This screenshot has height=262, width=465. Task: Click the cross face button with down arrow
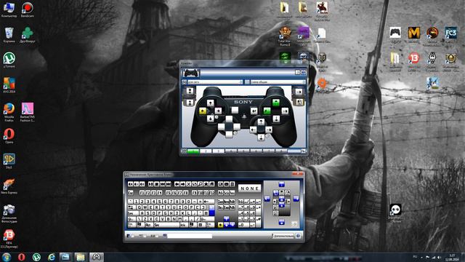click(276, 119)
